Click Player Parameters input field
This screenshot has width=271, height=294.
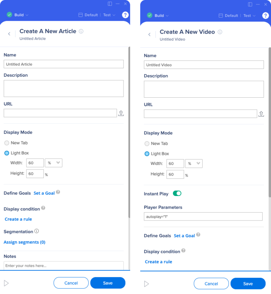pyautogui.click(x=203, y=217)
